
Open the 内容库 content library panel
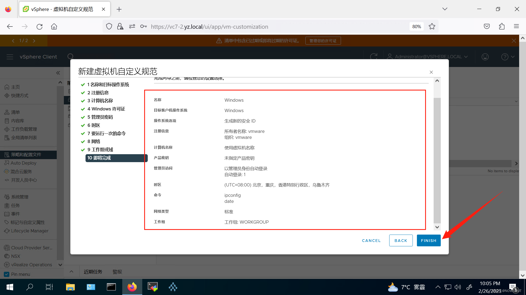click(x=18, y=120)
